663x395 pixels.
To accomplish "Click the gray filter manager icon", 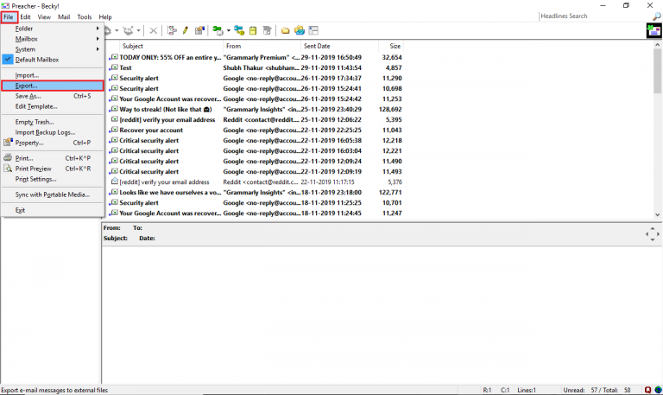I will pos(267,30).
